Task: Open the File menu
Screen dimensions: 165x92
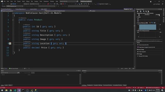Action: (5, 1)
